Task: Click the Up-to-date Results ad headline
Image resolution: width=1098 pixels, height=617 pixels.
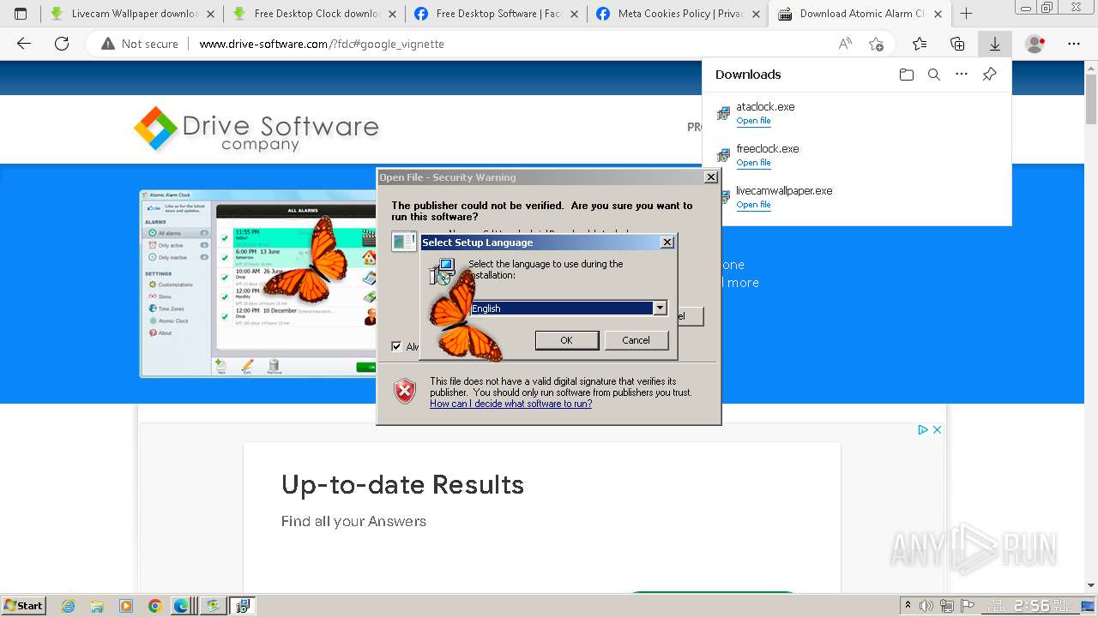Action: click(x=402, y=485)
